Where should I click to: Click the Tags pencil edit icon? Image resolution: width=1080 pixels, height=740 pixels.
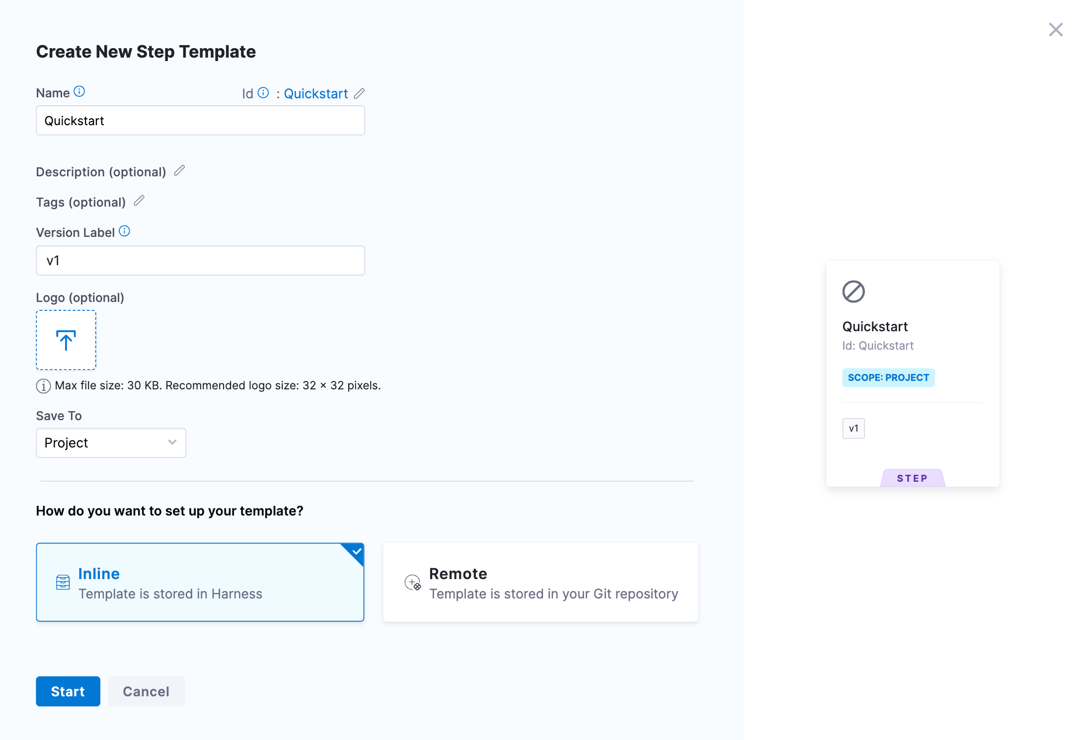tap(139, 201)
